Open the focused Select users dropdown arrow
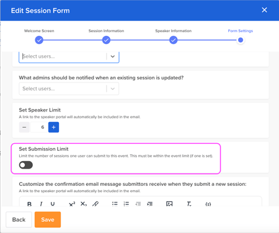 (113, 56)
